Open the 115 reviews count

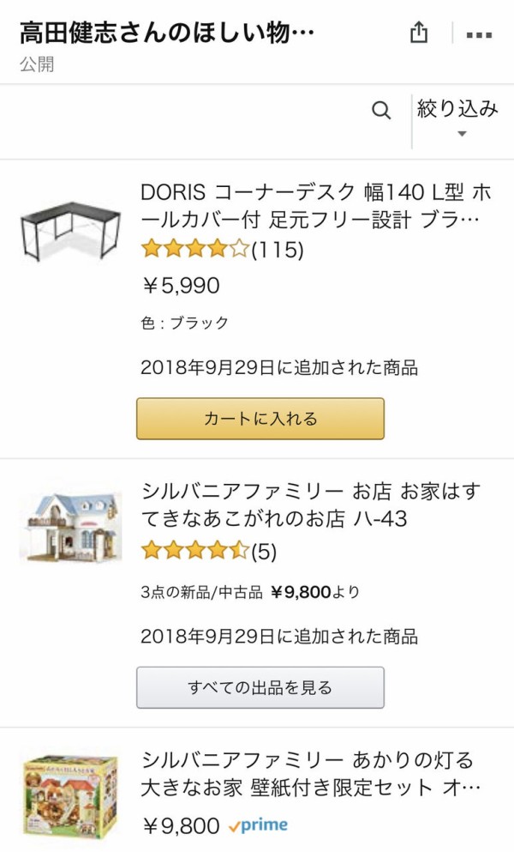[x=278, y=250]
